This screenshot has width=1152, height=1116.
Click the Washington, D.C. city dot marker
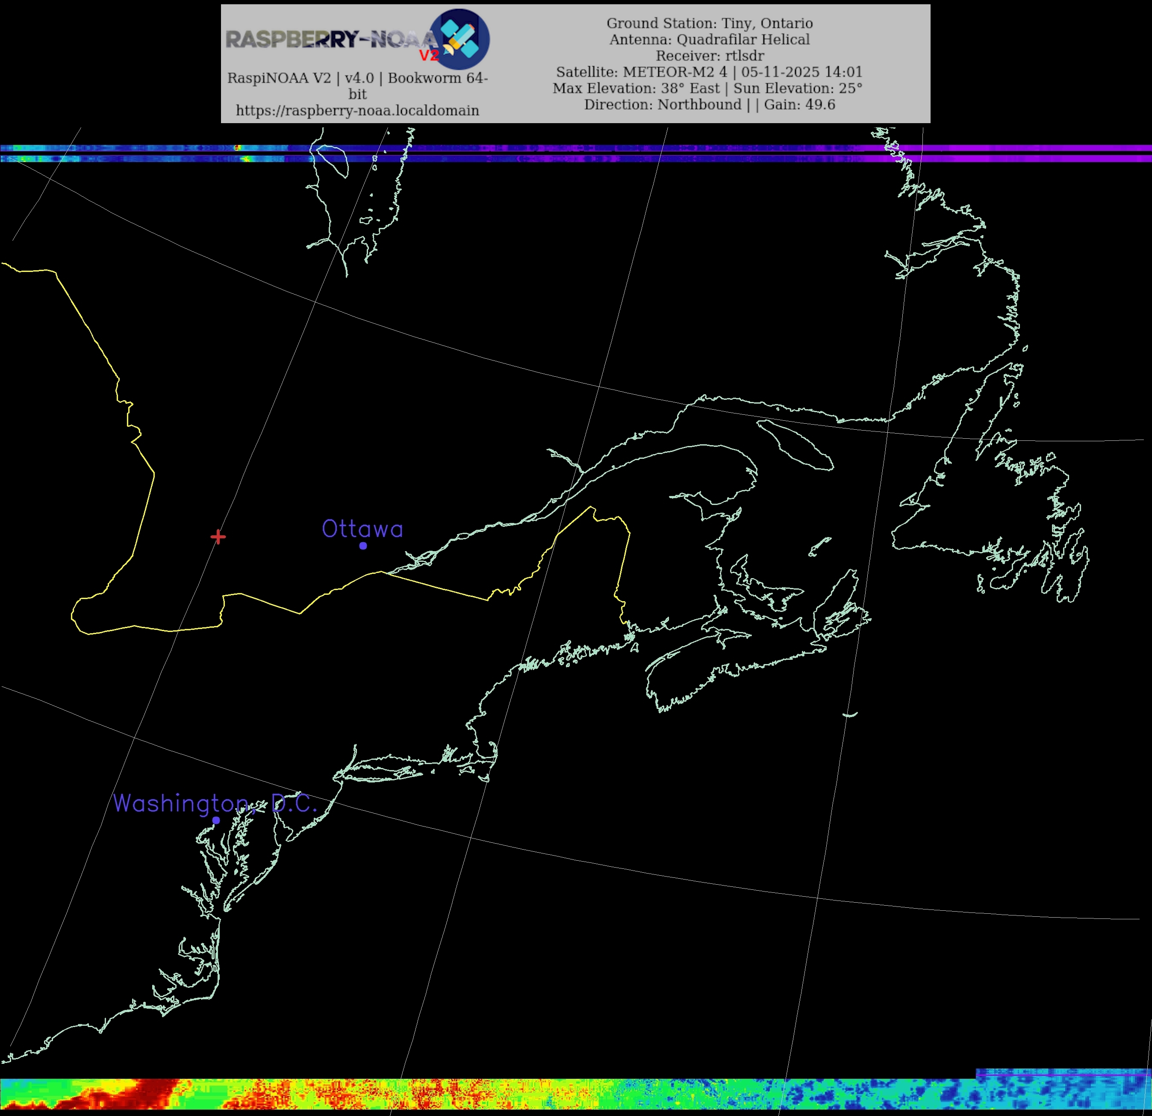(x=216, y=820)
